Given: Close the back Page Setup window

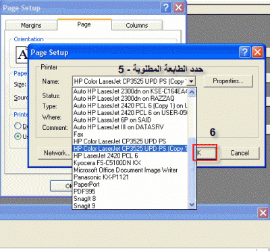Looking at the screenshot, I should (179, 8).
